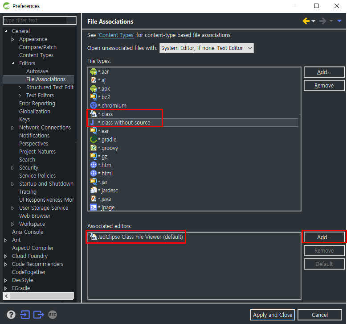
Task: Select Keys preference page
Action: (24, 120)
